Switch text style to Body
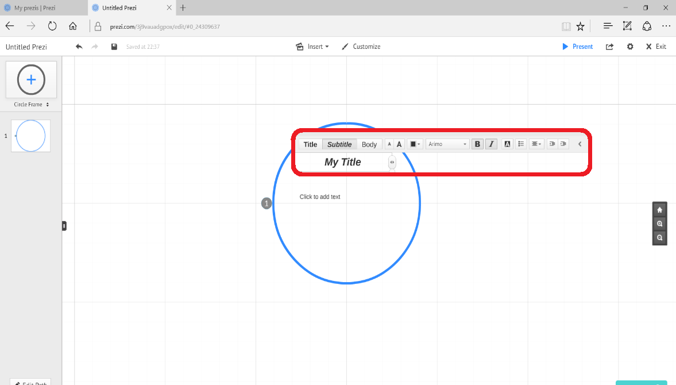Screen dimensions: 676x385 369,144
